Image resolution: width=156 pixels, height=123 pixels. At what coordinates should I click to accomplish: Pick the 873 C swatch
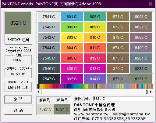pyautogui.click(x=118, y=38)
